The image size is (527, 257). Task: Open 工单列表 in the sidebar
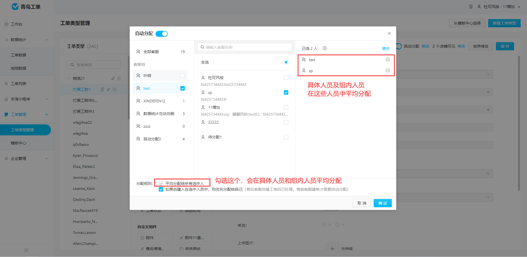pyautogui.click(x=18, y=84)
